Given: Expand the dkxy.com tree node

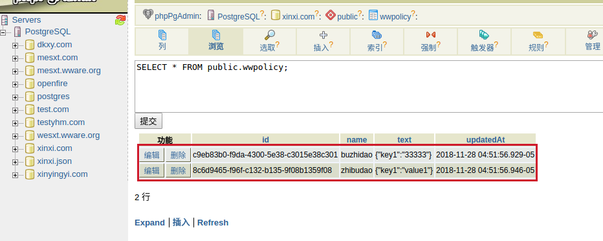Looking at the screenshot, I should coord(15,45).
